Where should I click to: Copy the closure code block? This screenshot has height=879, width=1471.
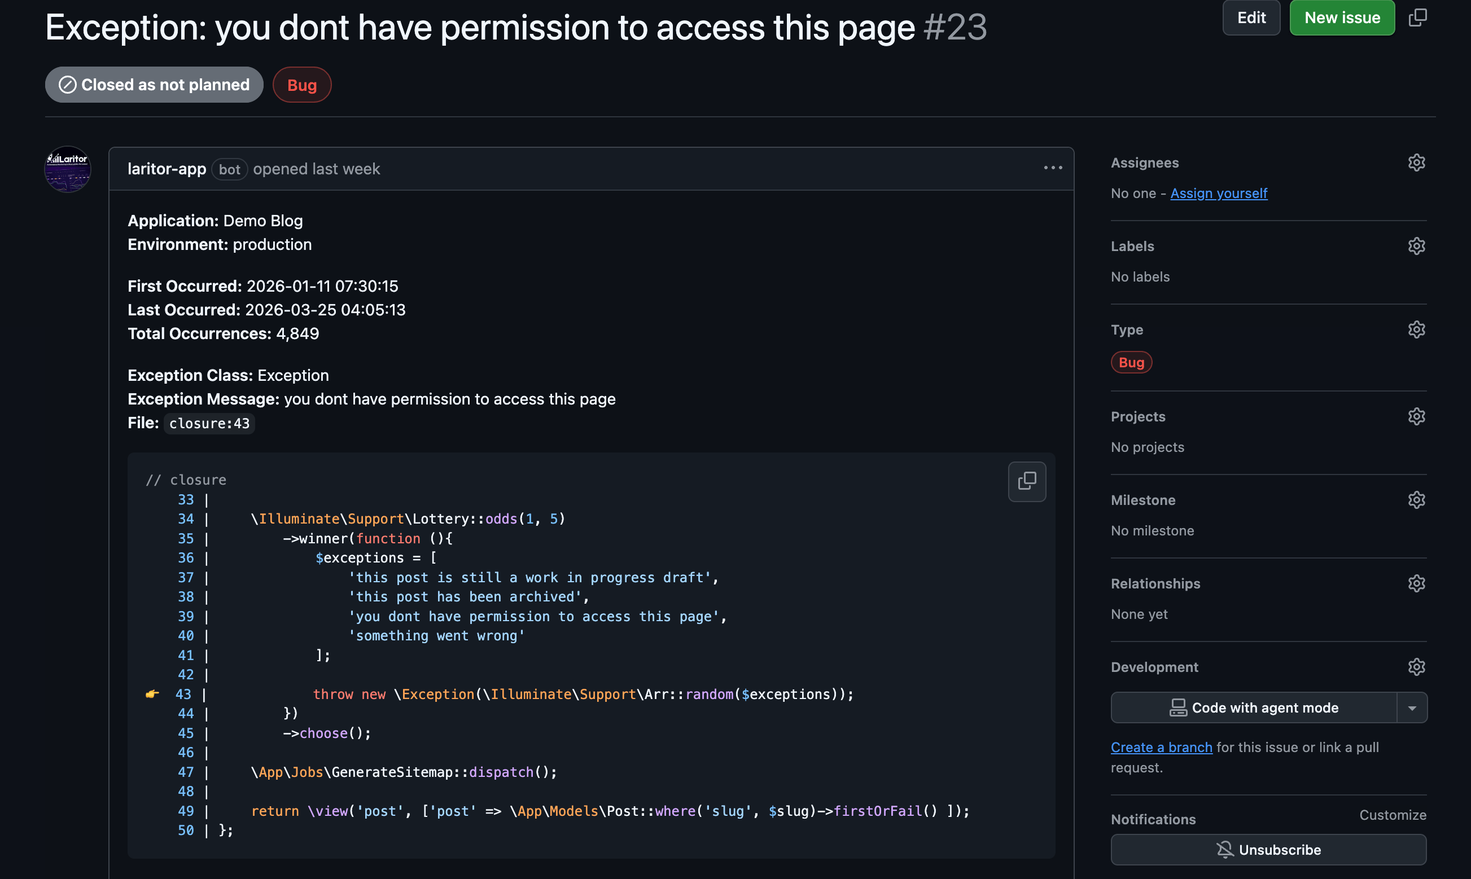tap(1027, 481)
